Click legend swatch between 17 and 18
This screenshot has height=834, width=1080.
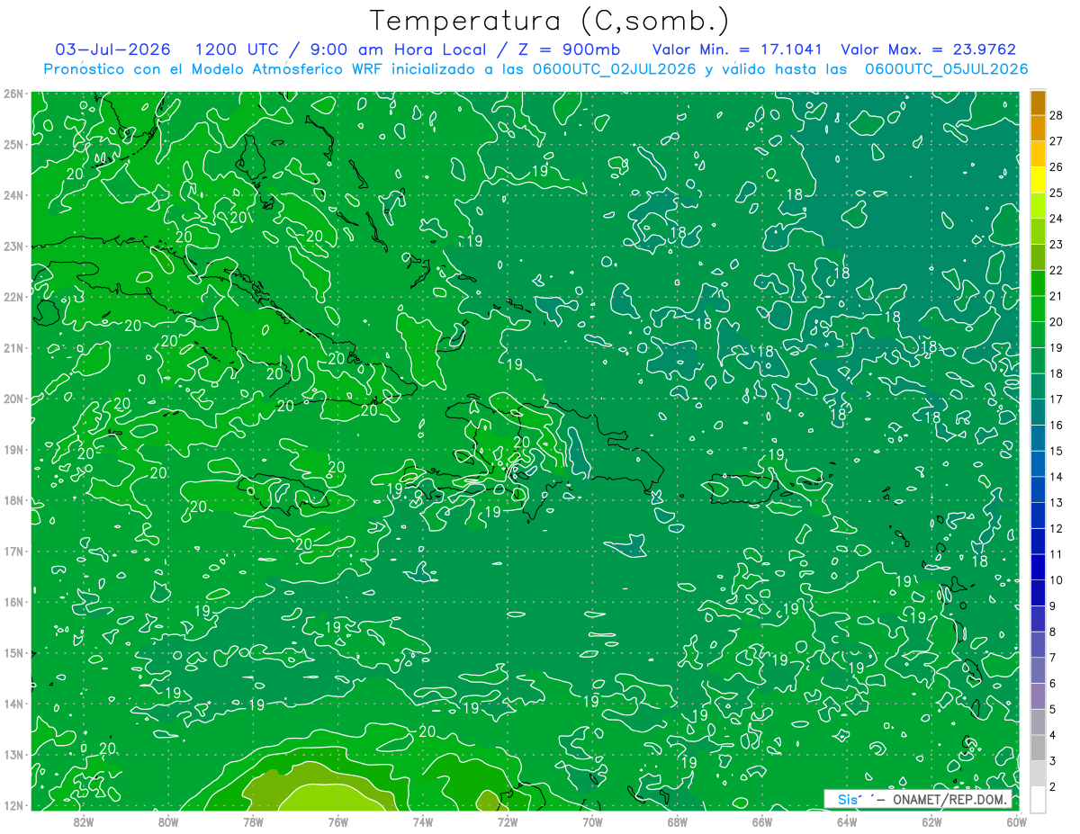pyautogui.click(x=1038, y=387)
